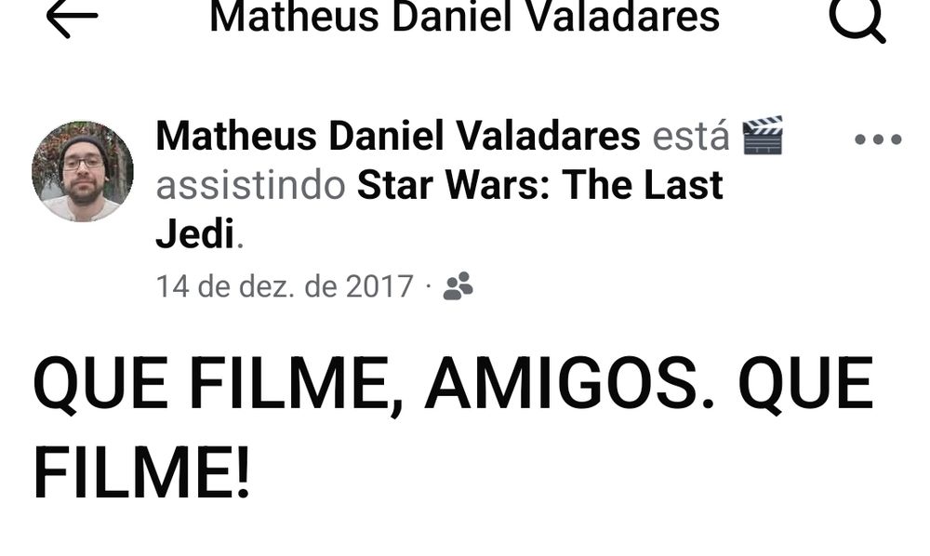Click the post date 14 de dez. de 2017
Screen dimensions: 930x556
pos(284,287)
